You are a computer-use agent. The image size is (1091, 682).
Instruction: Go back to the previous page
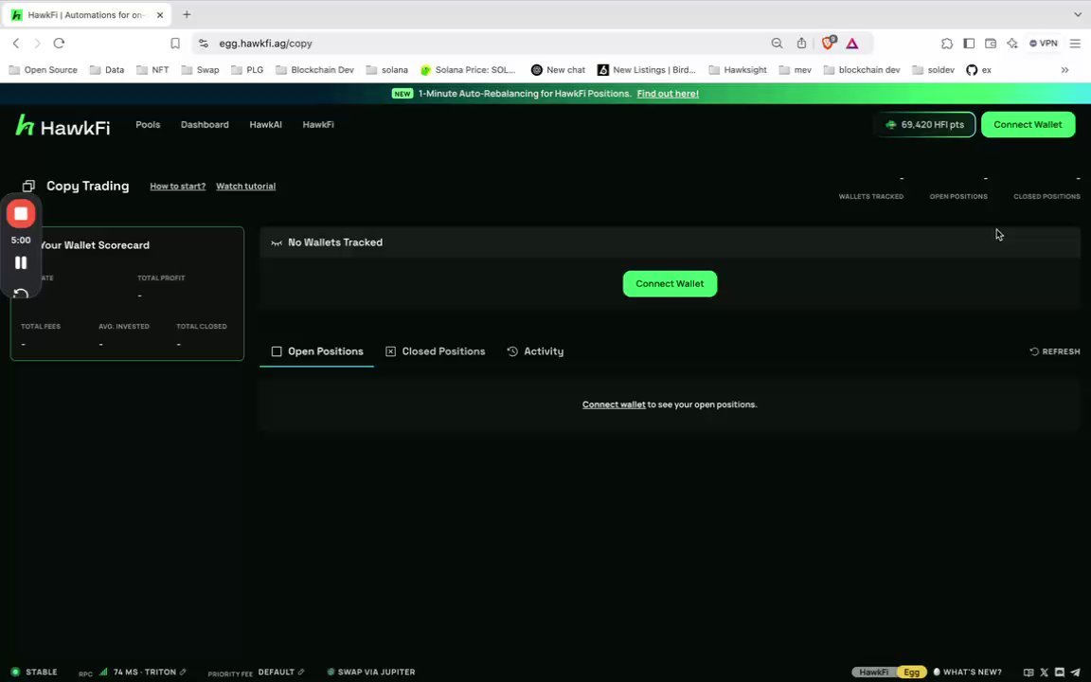pos(16,44)
